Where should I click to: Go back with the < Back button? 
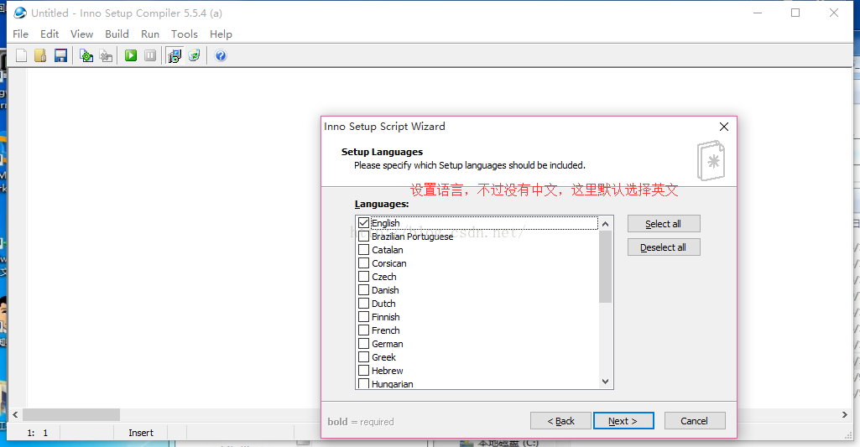tap(560, 421)
